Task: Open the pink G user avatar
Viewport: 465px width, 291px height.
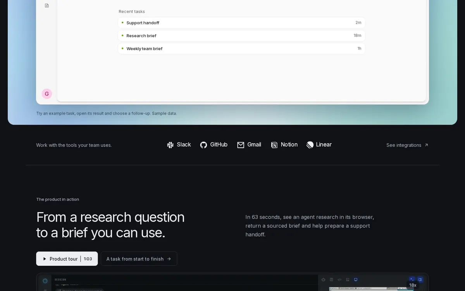Action: [x=47, y=94]
